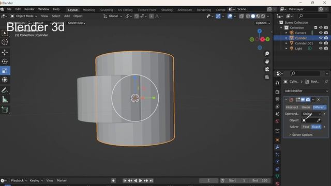Open Operand Type Object dropdown
331x186 pixels.
(311, 114)
